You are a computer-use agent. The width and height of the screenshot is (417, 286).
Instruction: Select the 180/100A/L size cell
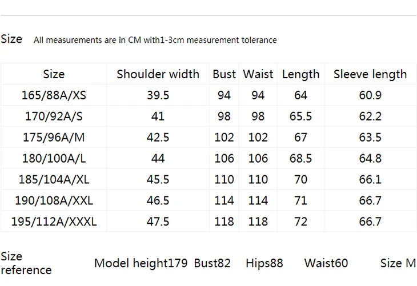click(54, 158)
